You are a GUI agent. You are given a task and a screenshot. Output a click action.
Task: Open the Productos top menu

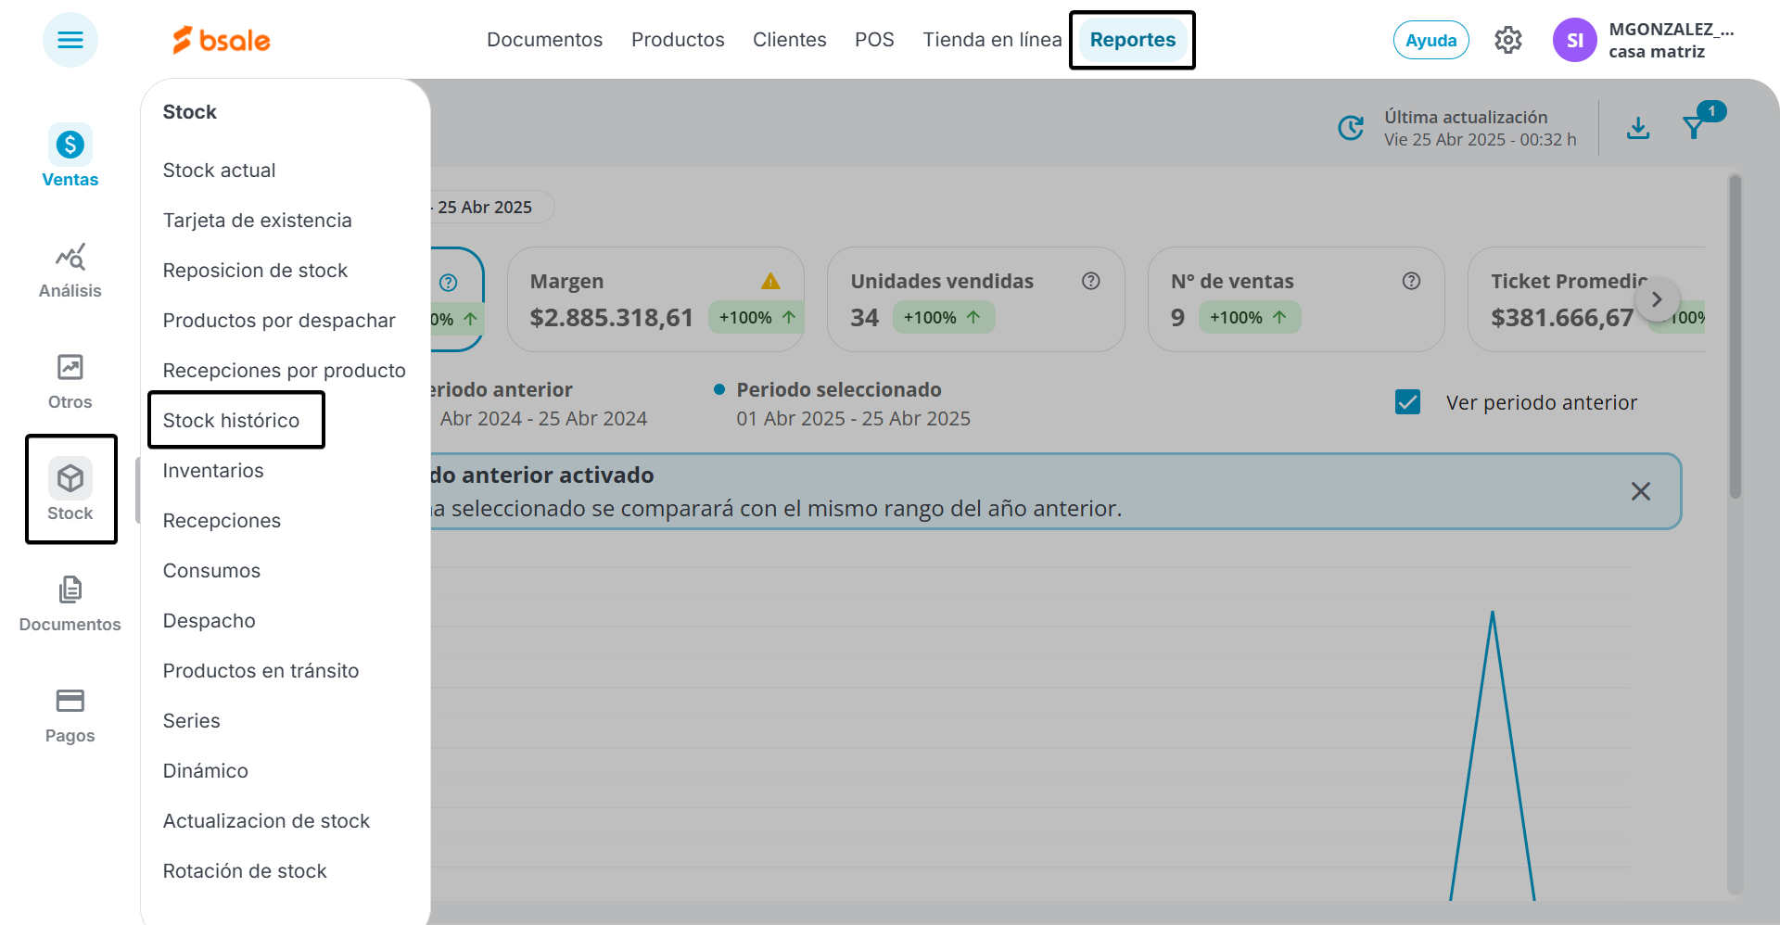[x=678, y=40]
